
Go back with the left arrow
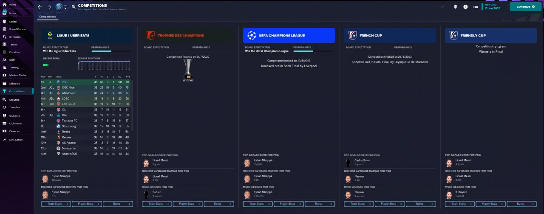pyautogui.click(x=40, y=7)
